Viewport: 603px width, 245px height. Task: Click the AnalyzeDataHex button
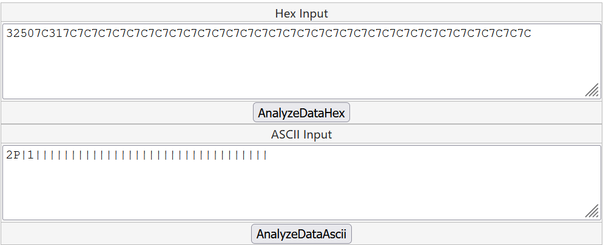[301, 113]
